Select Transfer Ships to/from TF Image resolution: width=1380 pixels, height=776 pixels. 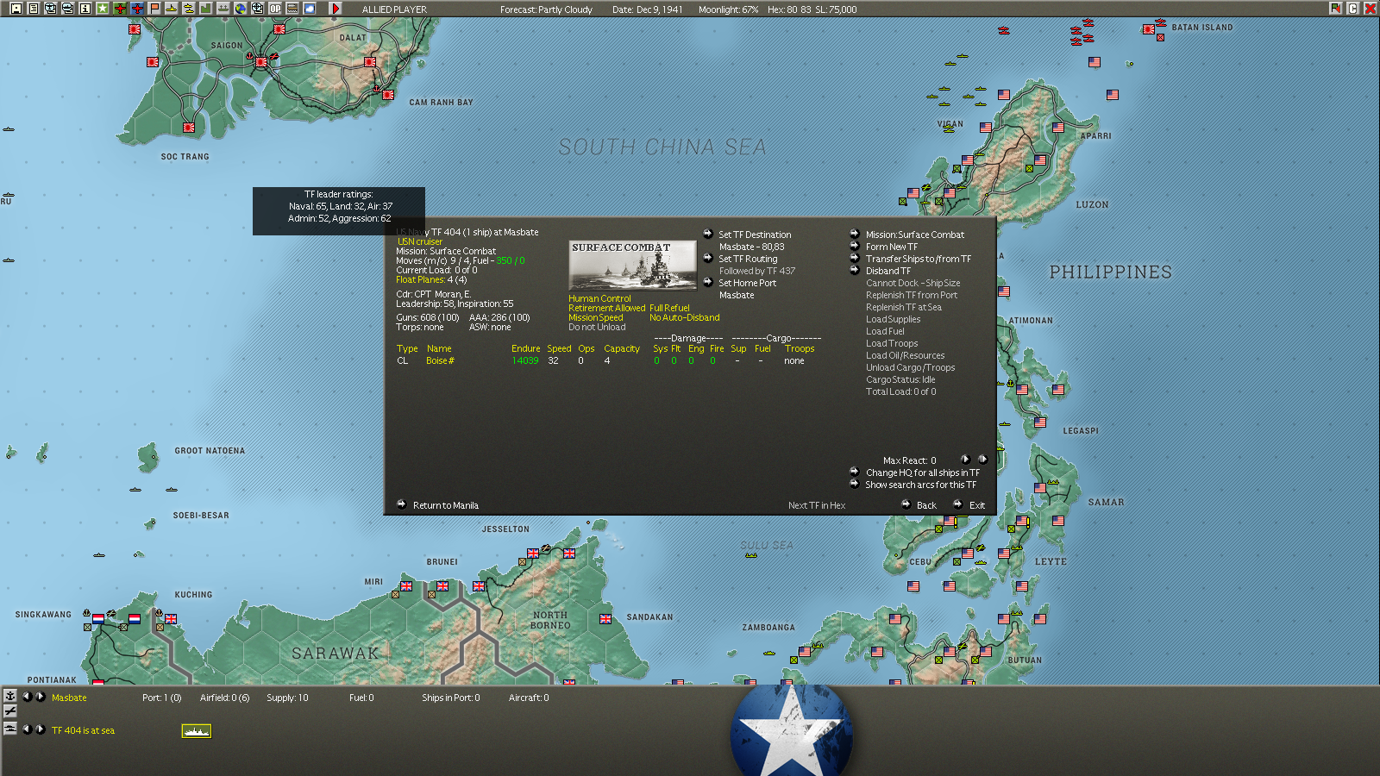918,259
